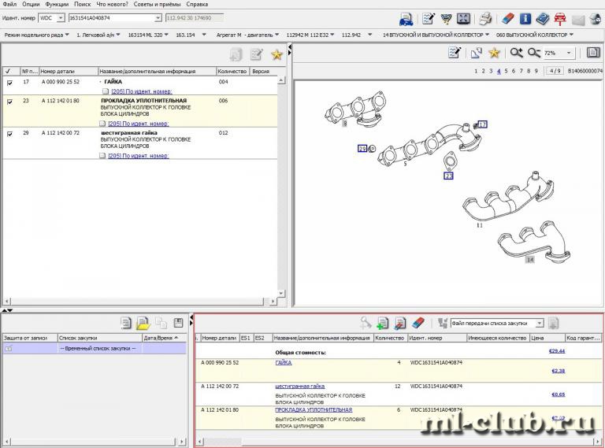This screenshot has width=605, height=448.
Task: Click the printer icon in top toolbar
Action: pos(486,18)
